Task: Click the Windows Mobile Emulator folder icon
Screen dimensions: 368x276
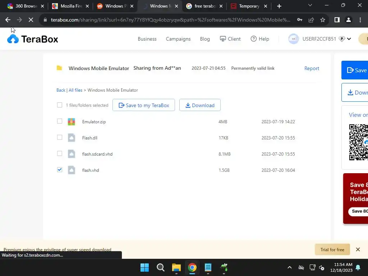Action: [x=59, y=68]
